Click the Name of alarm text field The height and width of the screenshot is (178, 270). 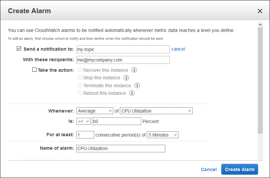(121, 148)
